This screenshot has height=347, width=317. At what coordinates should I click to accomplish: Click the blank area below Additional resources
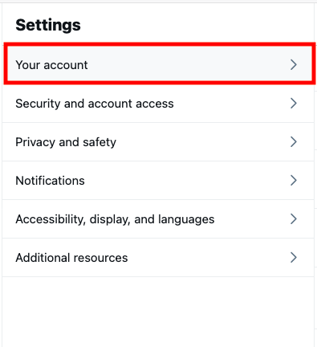tap(158, 312)
